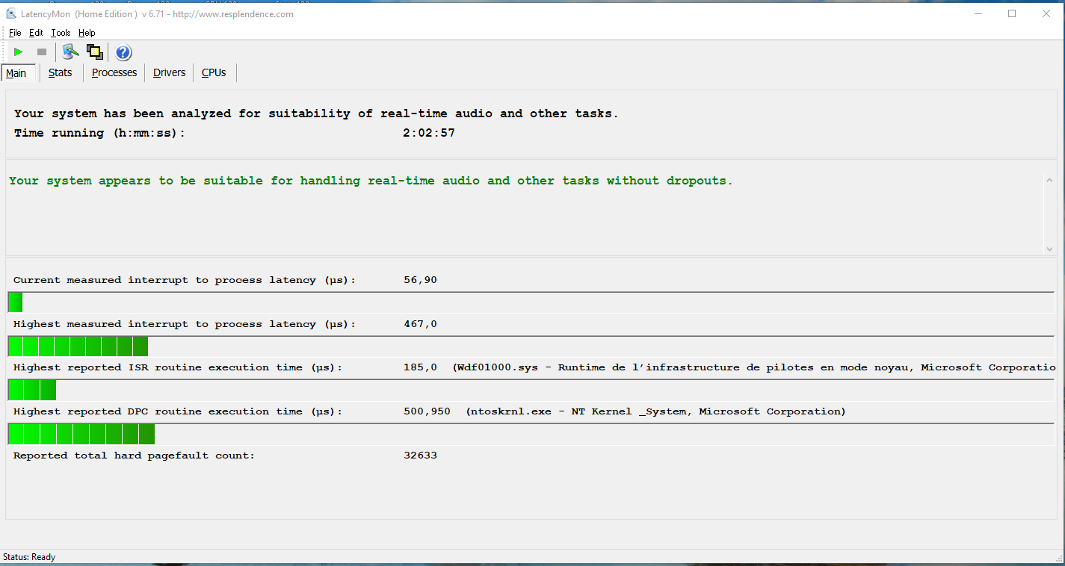Viewport: 1065px width, 566px height.
Task: Click the highest latency value 467,0
Action: click(420, 324)
